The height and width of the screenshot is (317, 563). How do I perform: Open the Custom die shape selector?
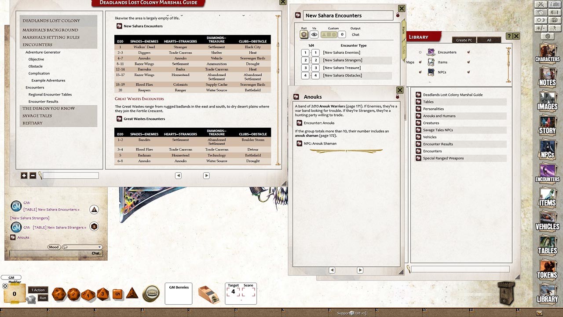point(329,34)
